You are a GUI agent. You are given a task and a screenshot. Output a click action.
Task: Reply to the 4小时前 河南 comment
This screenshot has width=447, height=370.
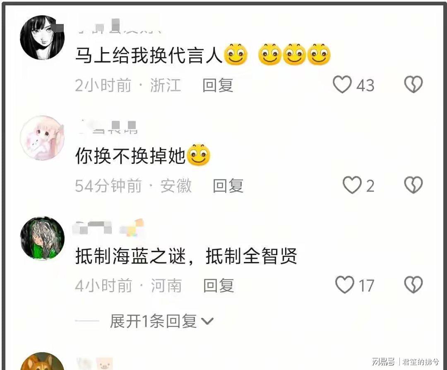click(219, 286)
